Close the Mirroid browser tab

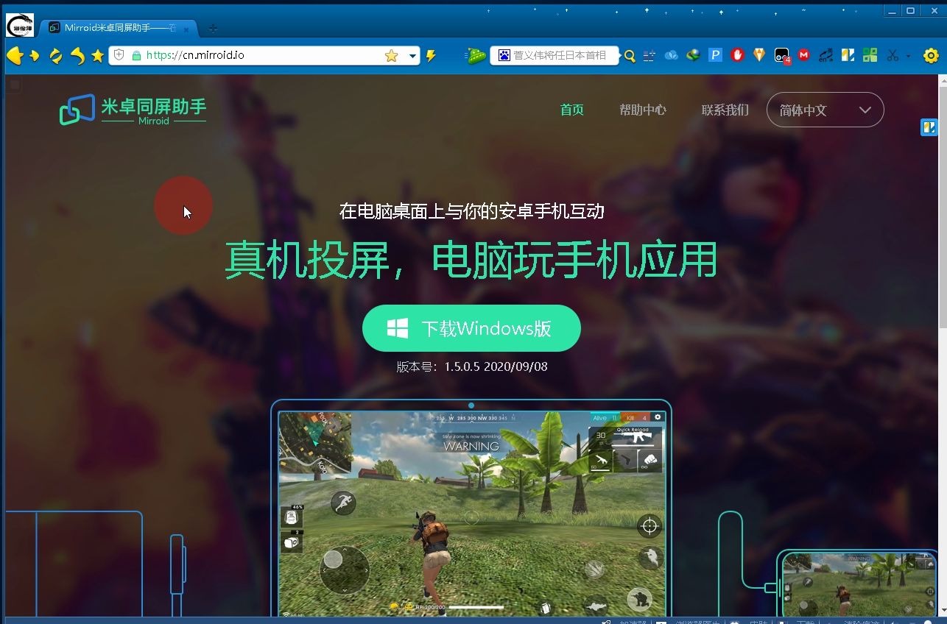(x=186, y=29)
